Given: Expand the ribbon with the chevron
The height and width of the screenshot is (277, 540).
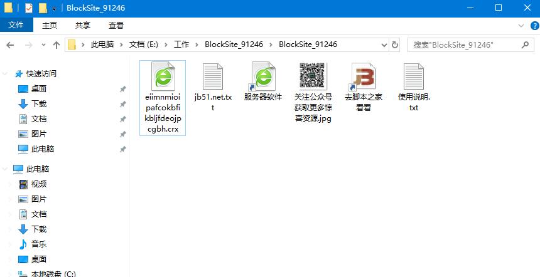Looking at the screenshot, I should 521,26.
